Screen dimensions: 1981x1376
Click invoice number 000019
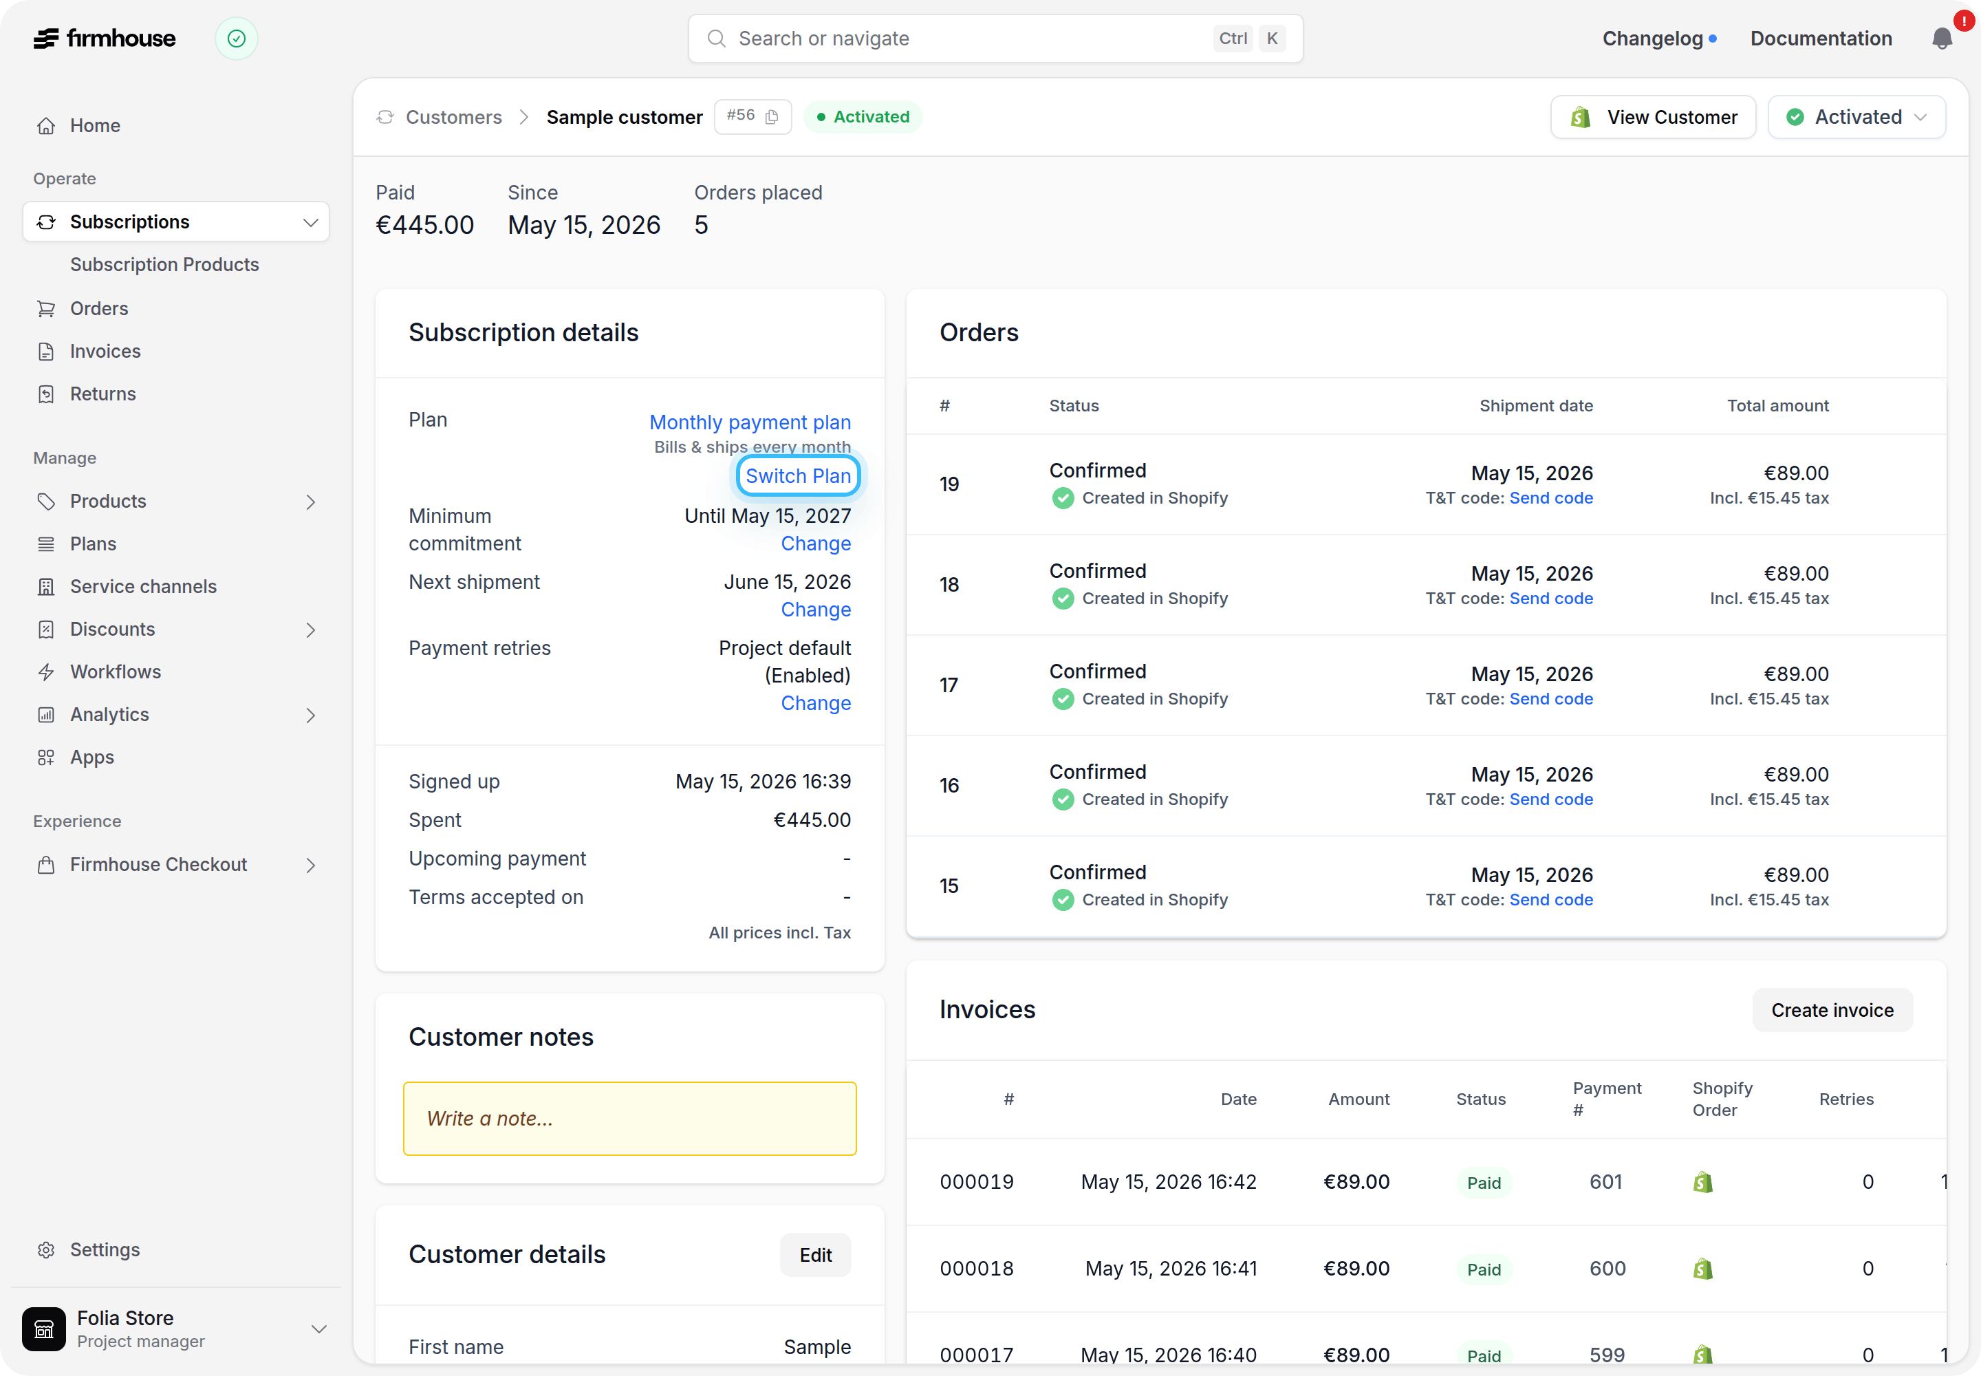pyautogui.click(x=977, y=1182)
